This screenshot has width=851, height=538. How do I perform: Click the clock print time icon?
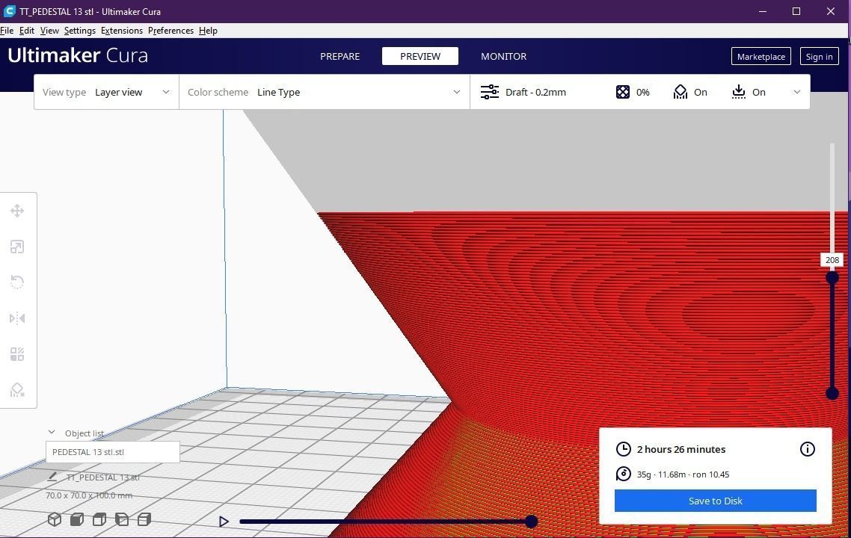(x=624, y=449)
